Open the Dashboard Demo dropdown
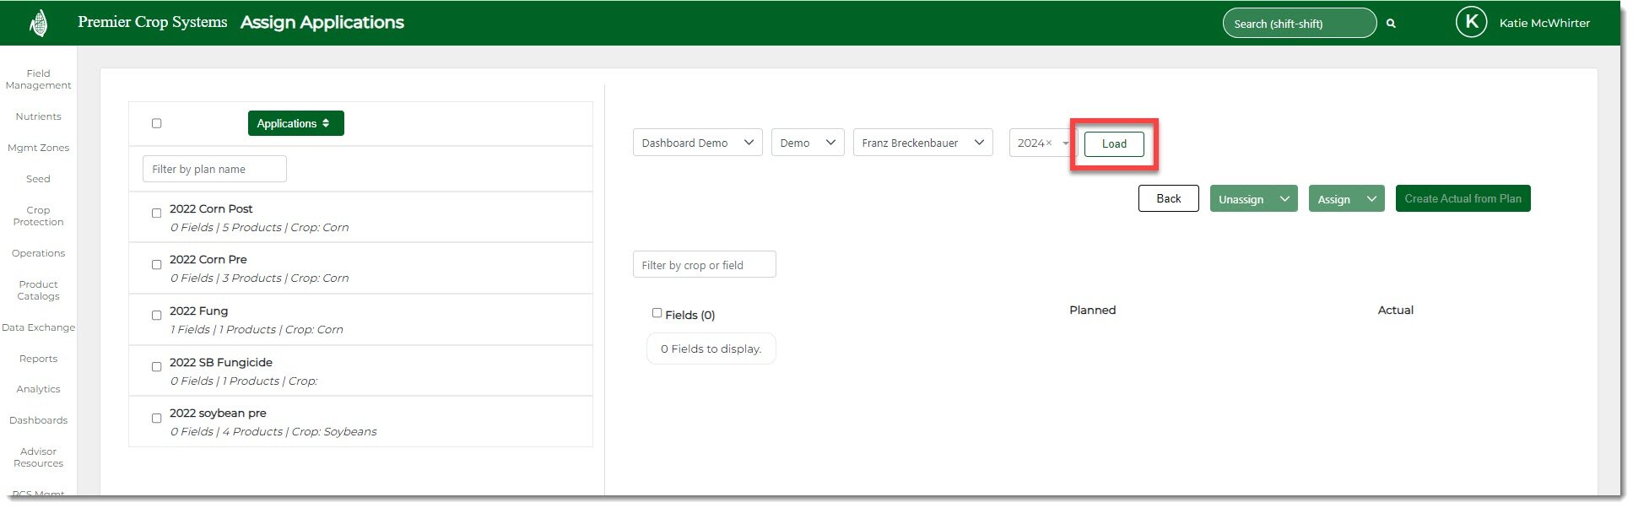1633x508 pixels. [x=697, y=143]
